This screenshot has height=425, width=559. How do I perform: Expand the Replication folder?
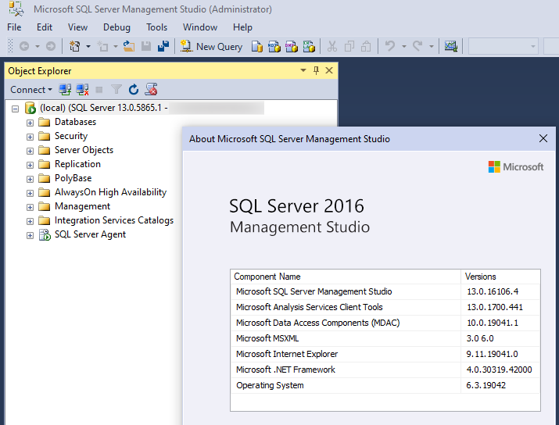point(30,165)
